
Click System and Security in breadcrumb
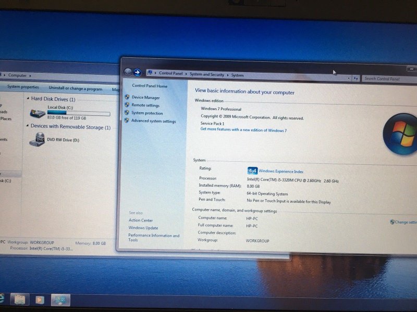pyautogui.click(x=206, y=75)
